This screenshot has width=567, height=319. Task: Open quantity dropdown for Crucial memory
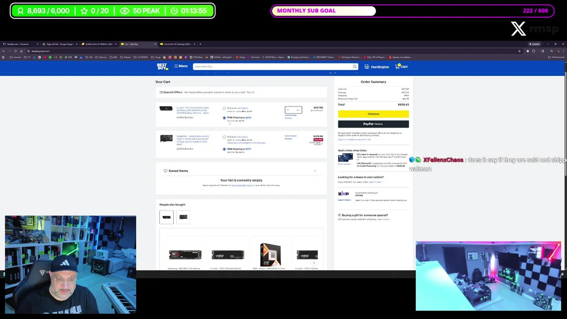(x=293, y=110)
